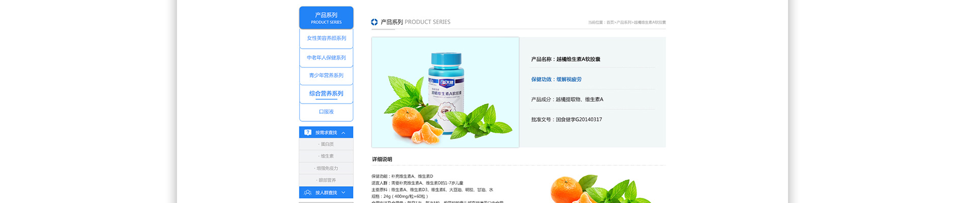
Task: Click the people icon beside 按人群查找
Action: [308, 193]
